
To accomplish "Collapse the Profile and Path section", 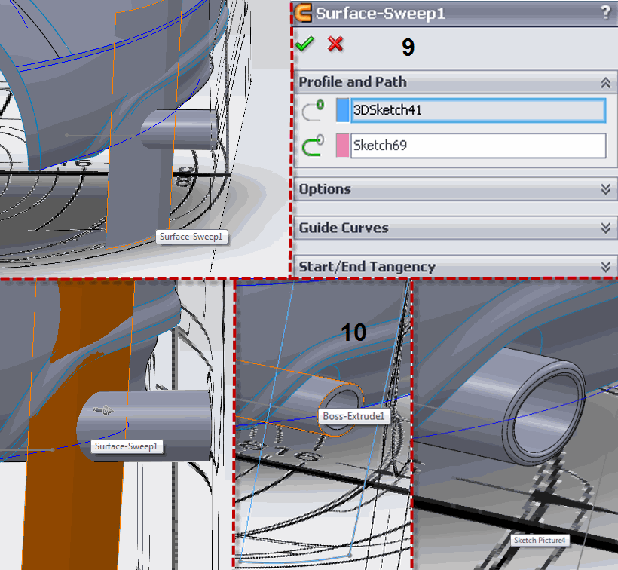I will click(604, 82).
